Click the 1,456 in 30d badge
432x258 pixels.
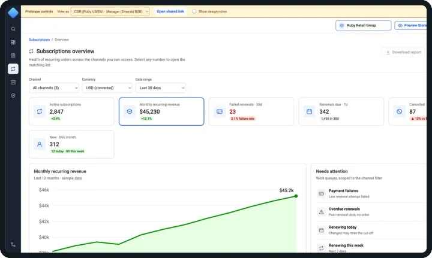[330, 119]
